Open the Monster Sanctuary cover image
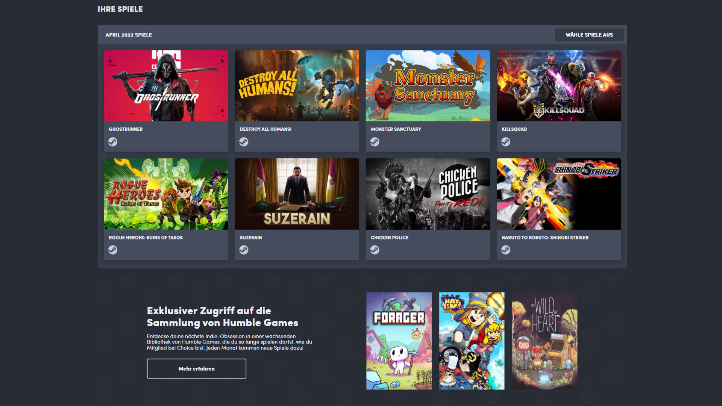The height and width of the screenshot is (406, 722). (x=428, y=86)
